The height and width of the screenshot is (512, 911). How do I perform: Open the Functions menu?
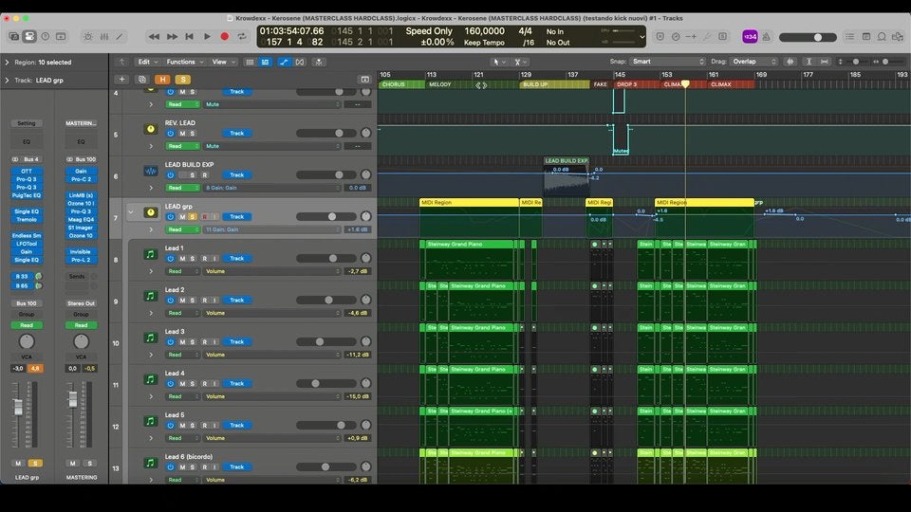183,62
